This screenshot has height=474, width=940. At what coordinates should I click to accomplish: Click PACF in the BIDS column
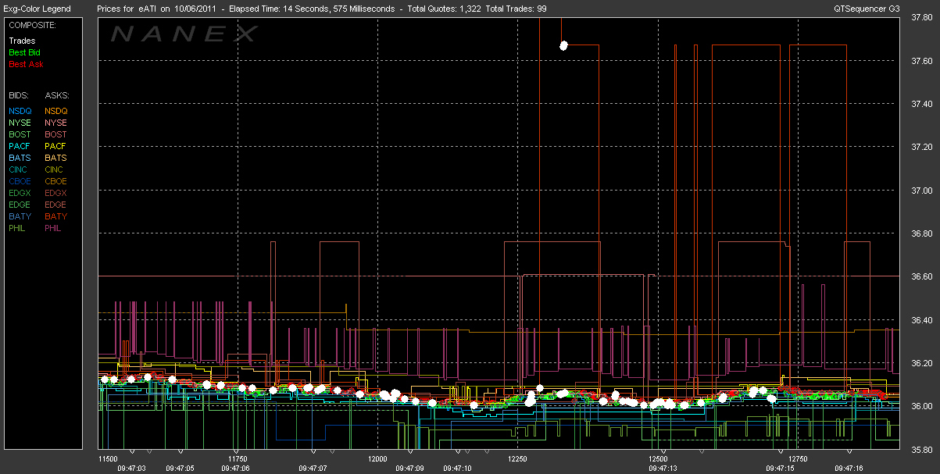click(x=20, y=146)
